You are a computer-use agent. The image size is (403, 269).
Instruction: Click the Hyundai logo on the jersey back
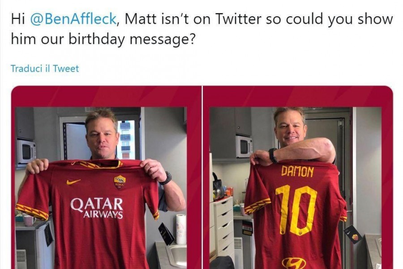pyautogui.click(x=294, y=263)
